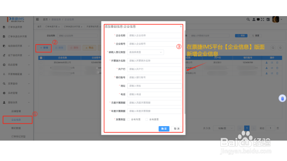The height and width of the screenshot is (161, 287).
Task: Click the 开户行 input field
Action: click(154, 69)
